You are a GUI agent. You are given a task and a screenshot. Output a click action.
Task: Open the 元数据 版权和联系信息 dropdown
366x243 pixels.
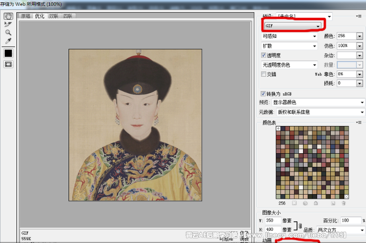pyautogui.click(x=321, y=112)
